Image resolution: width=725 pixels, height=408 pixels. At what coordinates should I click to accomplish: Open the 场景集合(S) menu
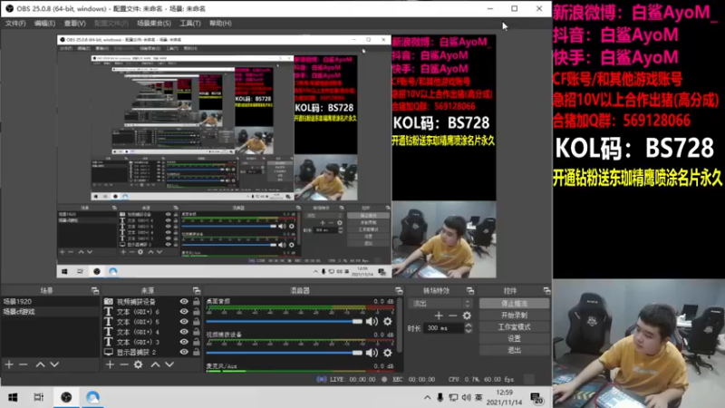154,24
